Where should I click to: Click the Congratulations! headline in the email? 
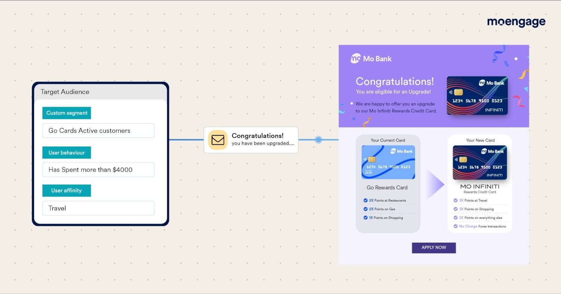[x=395, y=81]
